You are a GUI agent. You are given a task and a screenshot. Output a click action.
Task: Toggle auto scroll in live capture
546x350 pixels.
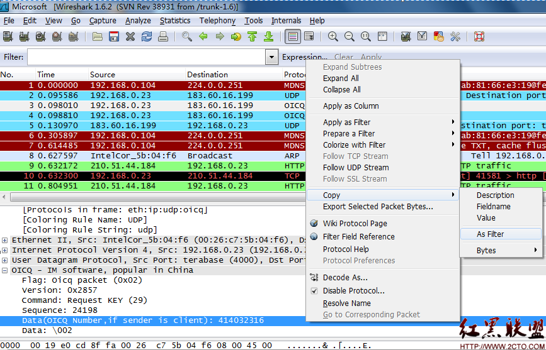(309, 36)
